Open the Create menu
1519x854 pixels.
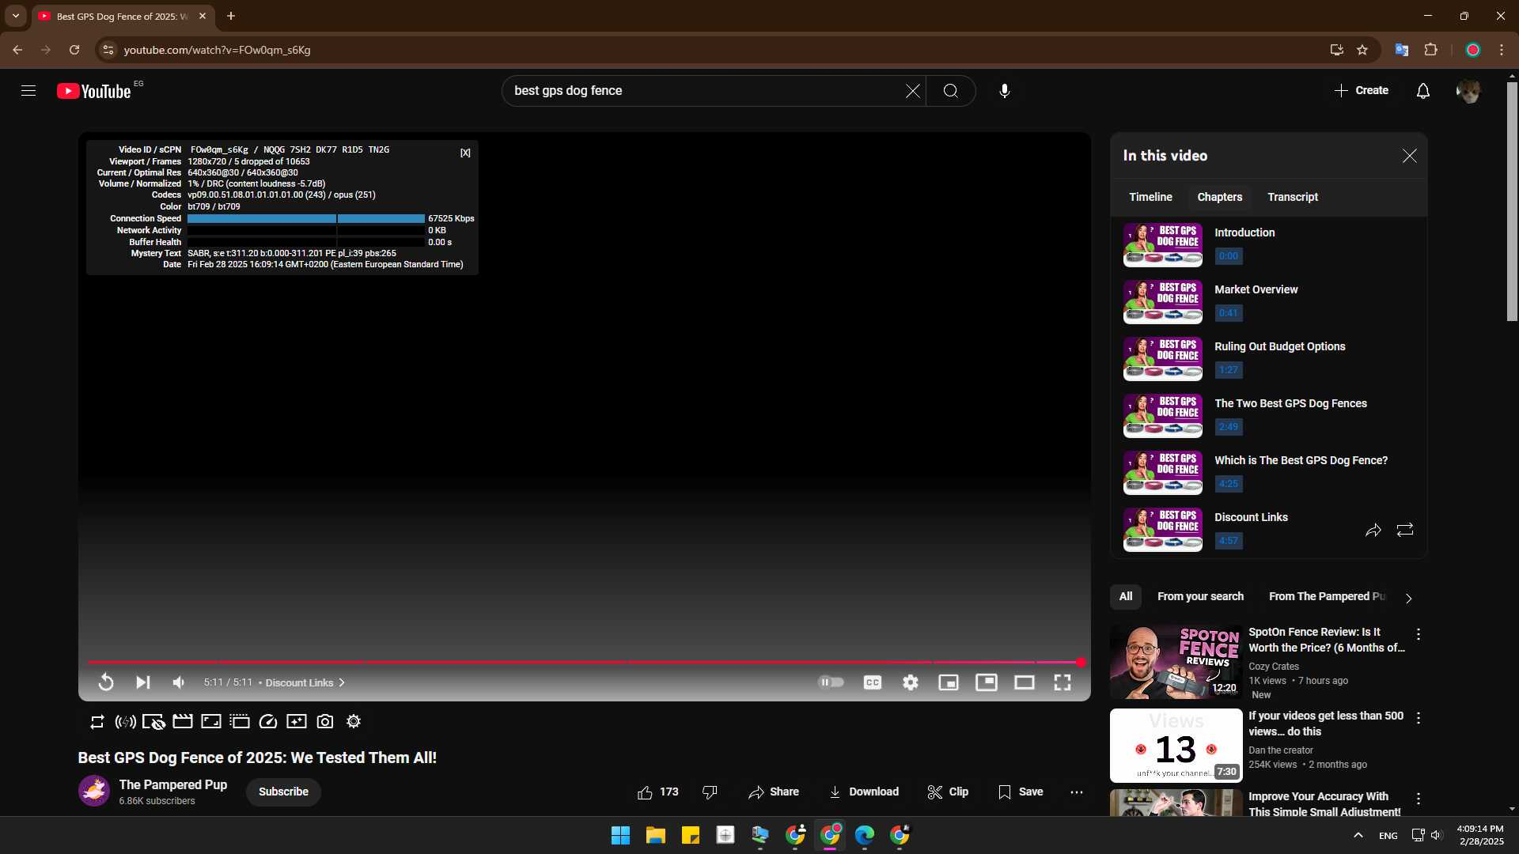point(1362,91)
